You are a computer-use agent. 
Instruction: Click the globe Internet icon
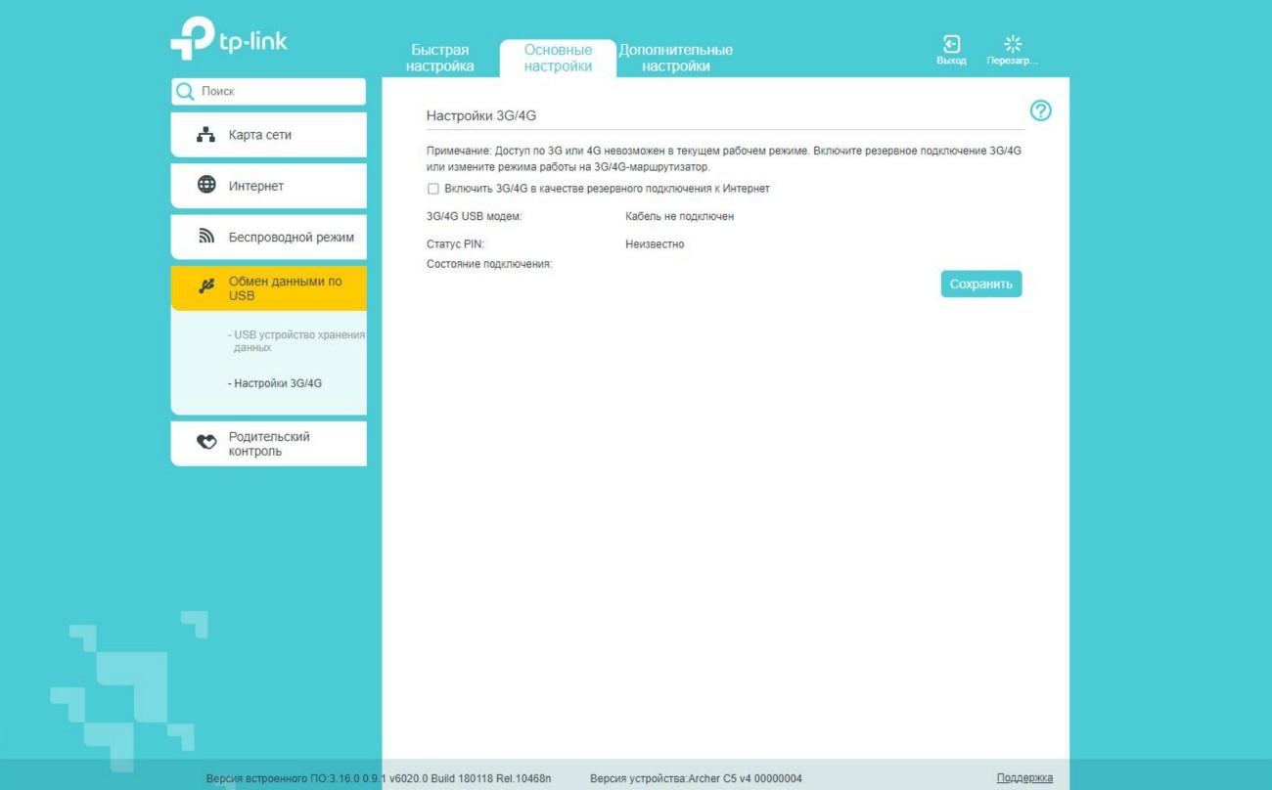point(206,185)
